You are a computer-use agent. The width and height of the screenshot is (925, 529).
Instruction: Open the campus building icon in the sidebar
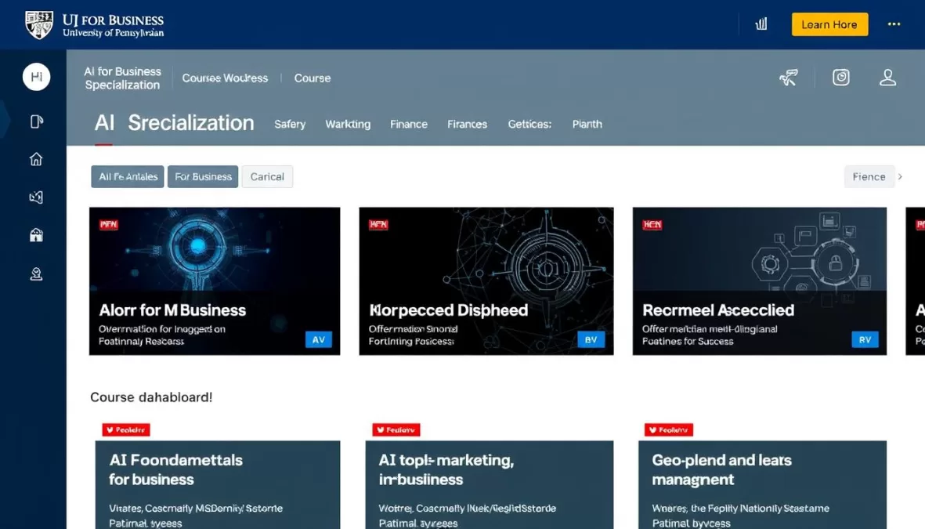(36, 234)
